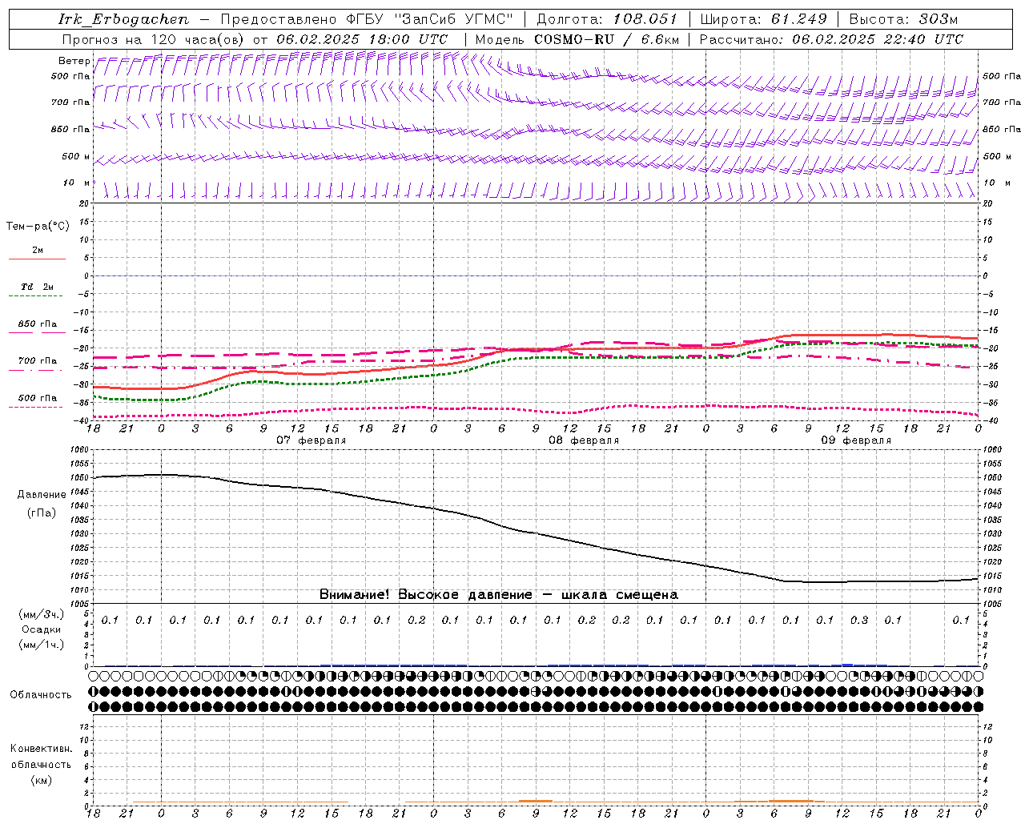
Task: Click "1005" on the left pressure axis
Action: click(x=79, y=604)
